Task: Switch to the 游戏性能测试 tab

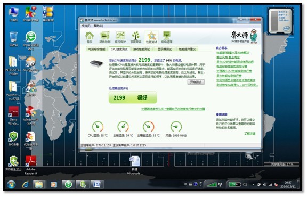Action: pos(142,49)
